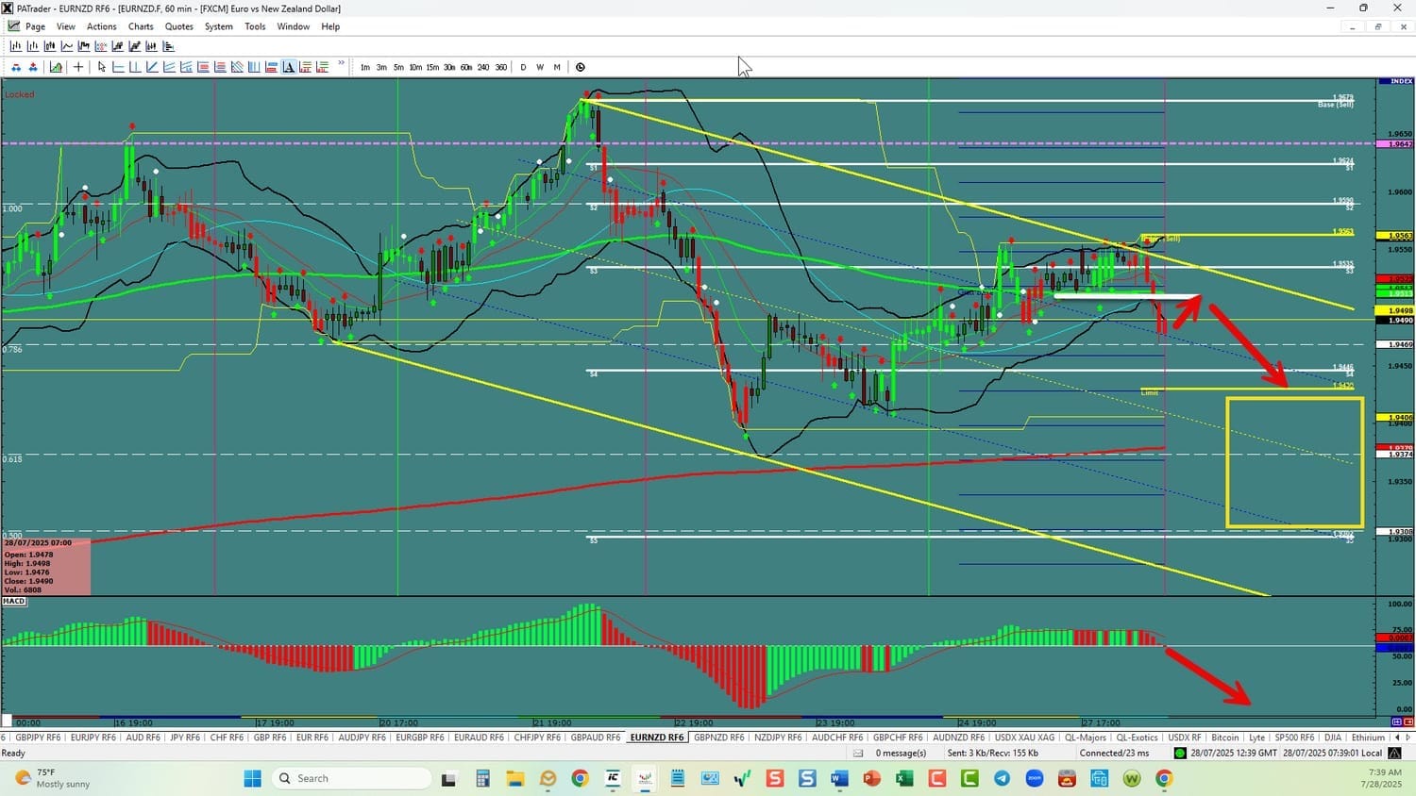The image size is (1416, 796).
Task: Open Microsoft Word from the taskbar
Action: point(839,778)
